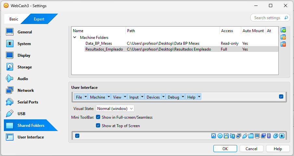The height and width of the screenshot is (156, 294).
Task: Switch to the Basic tab
Action: point(14,19)
